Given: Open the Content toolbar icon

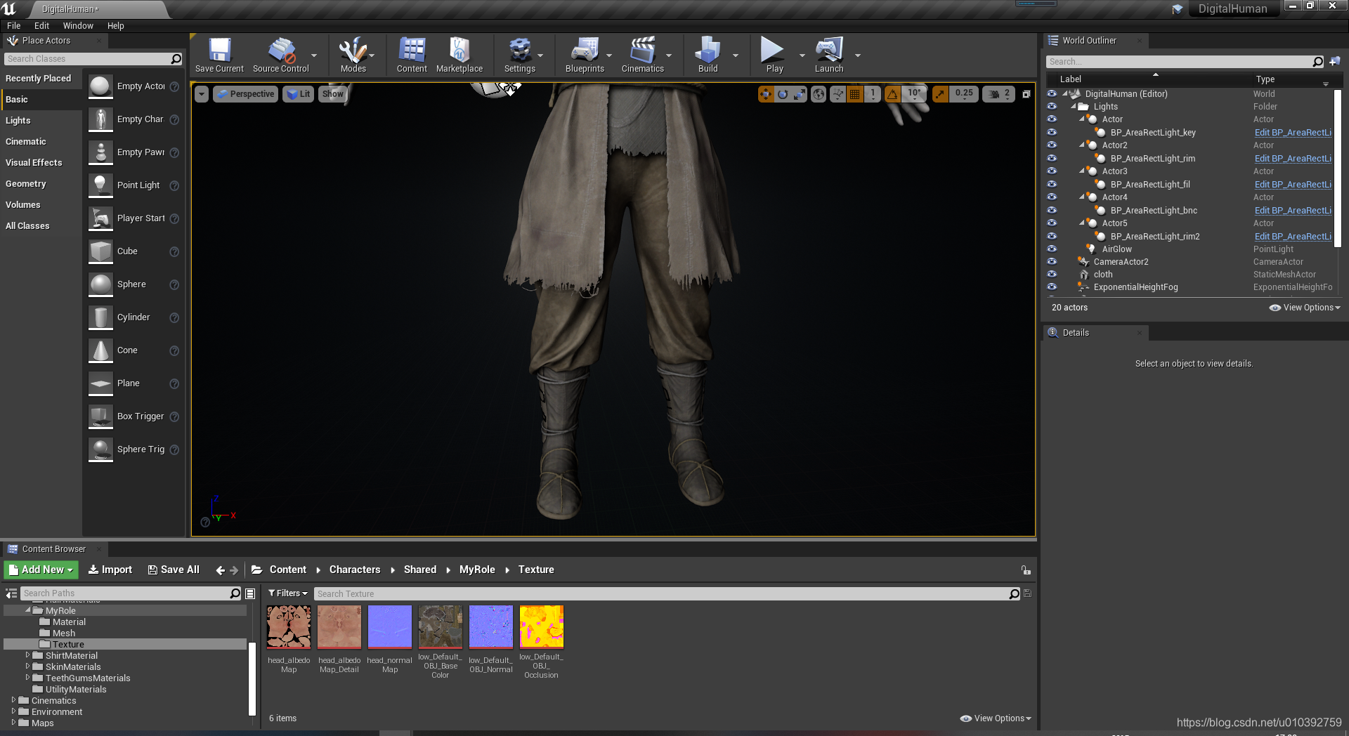Looking at the screenshot, I should point(412,55).
